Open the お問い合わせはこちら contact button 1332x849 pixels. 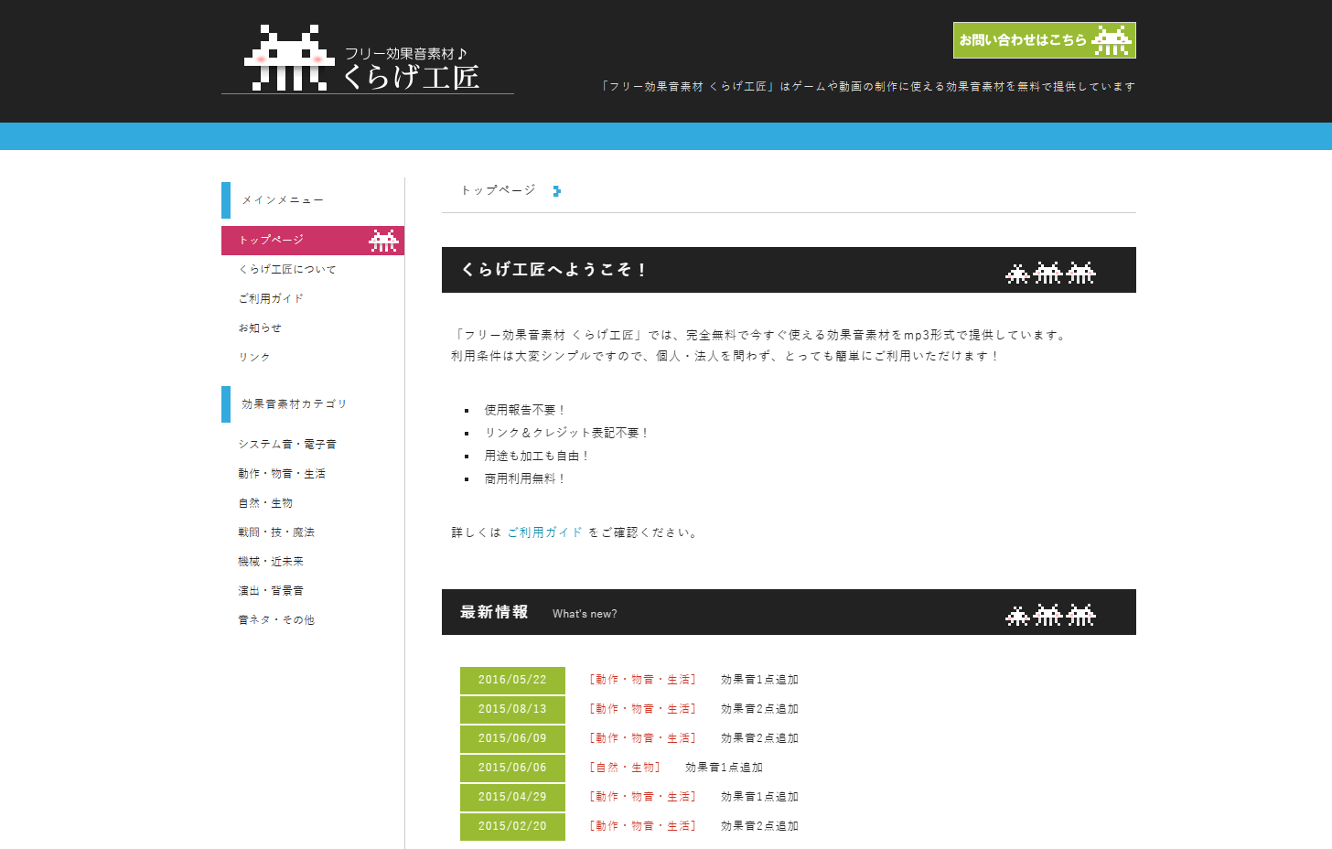[1044, 40]
